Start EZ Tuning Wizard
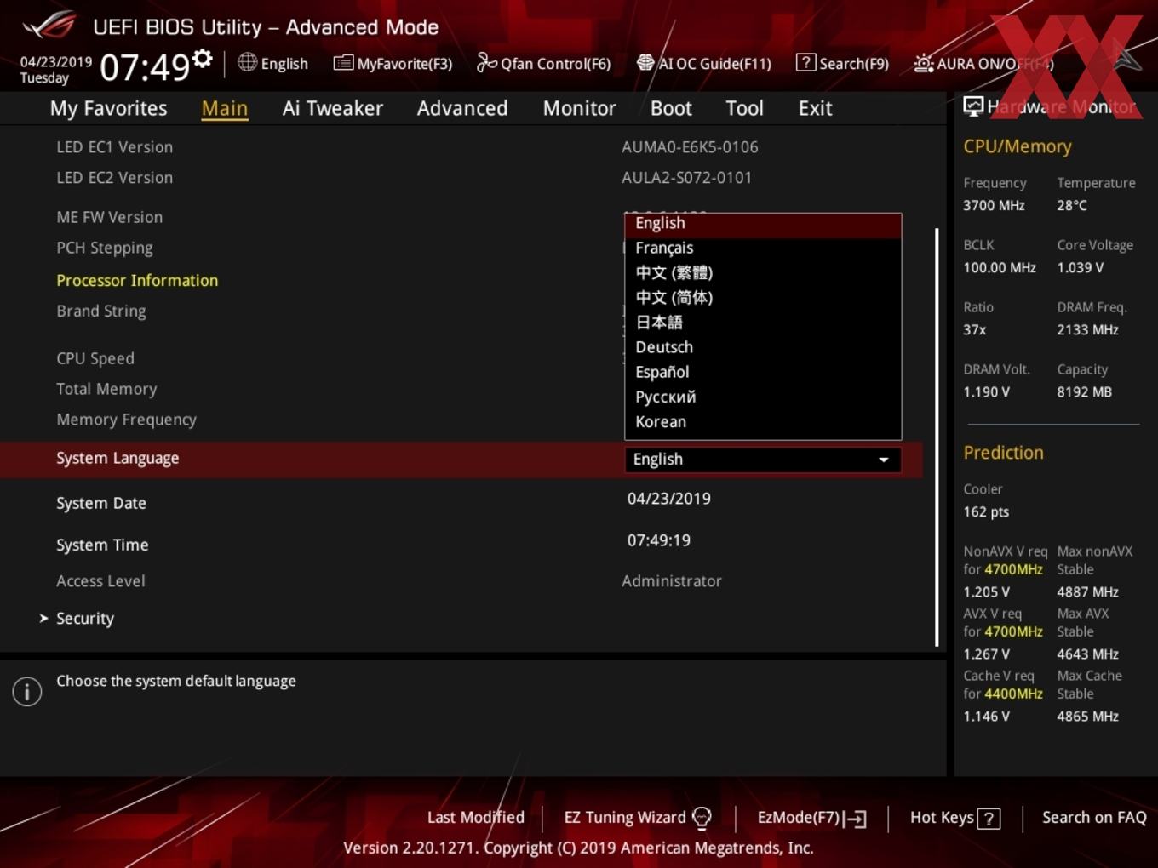The image size is (1158, 868). point(638,818)
